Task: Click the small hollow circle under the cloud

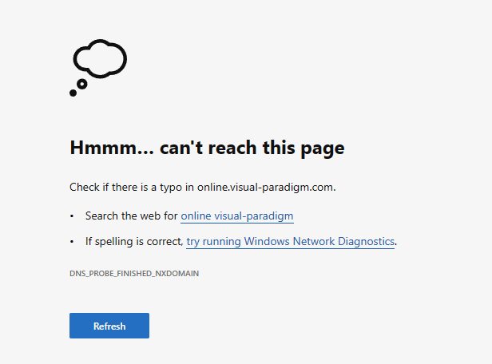Action: tap(82, 84)
